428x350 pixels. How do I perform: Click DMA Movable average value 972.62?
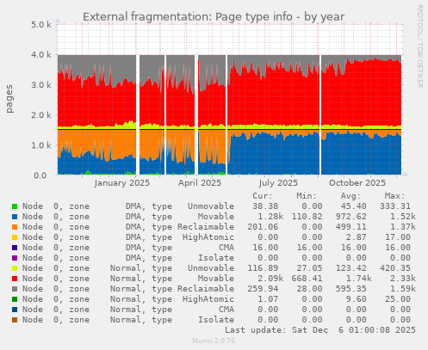[x=351, y=217]
